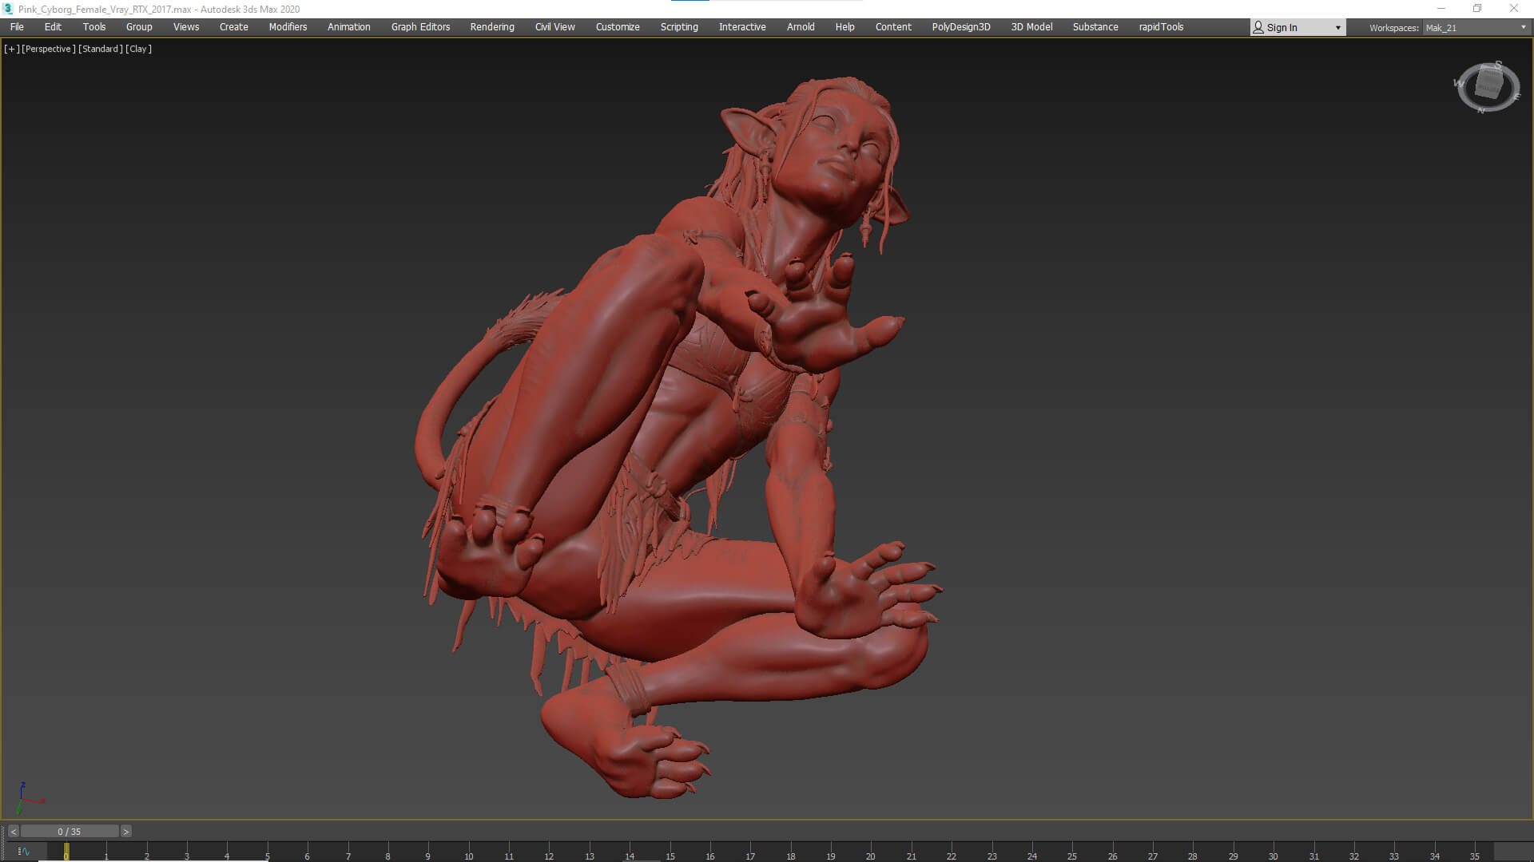This screenshot has width=1534, height=862.
Task: Open the Animation menu
Action: (x=349, y=27)
